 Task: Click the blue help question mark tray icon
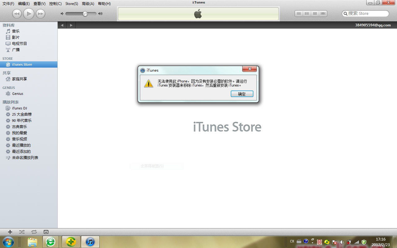(x=306, y=241)
